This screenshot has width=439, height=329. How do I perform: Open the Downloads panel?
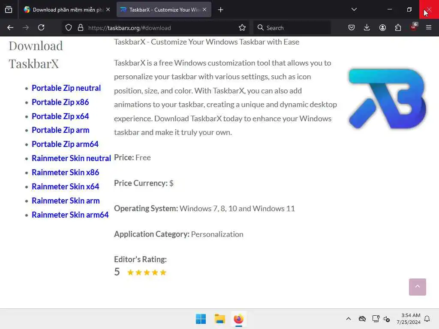(x=367, y=27)
